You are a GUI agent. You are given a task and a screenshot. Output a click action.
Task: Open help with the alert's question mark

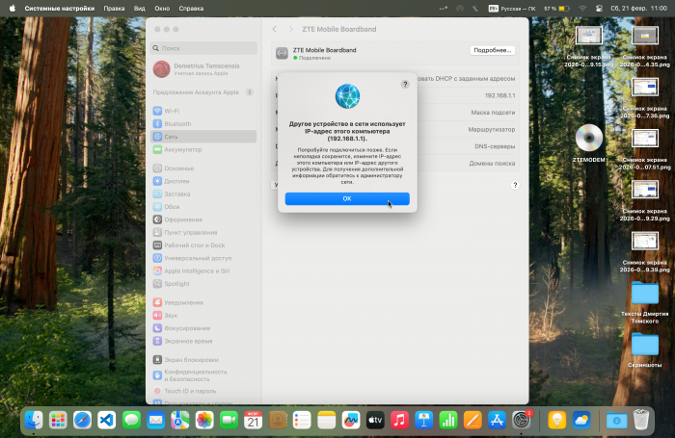[x=404, y=85]
